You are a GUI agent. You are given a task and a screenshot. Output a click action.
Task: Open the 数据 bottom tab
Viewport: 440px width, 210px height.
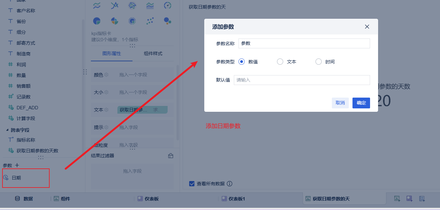click(24, 199)
